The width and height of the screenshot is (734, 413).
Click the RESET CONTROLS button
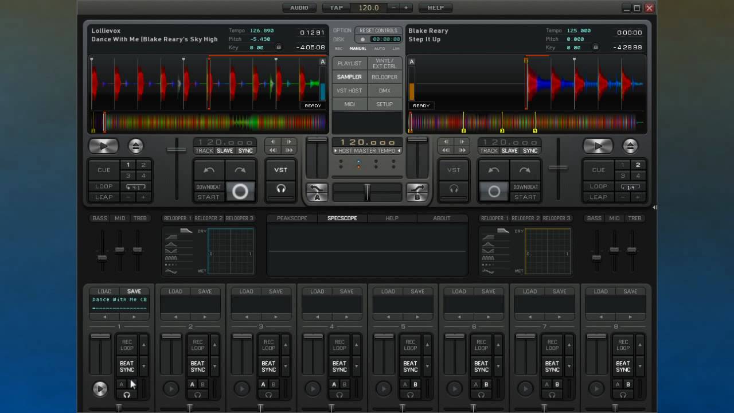click(378, 30)
